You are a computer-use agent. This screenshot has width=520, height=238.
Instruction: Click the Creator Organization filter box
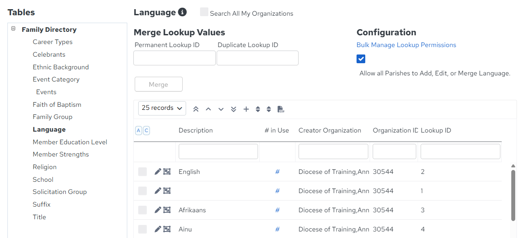click(333, 152)
